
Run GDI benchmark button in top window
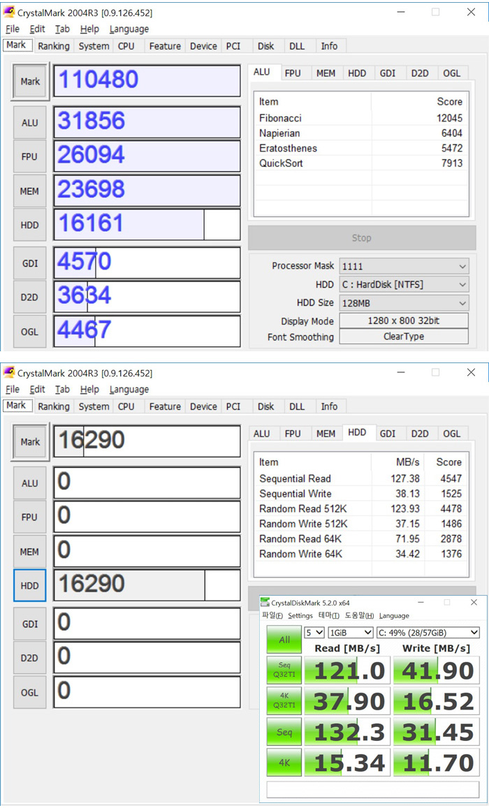pos(29,263)
